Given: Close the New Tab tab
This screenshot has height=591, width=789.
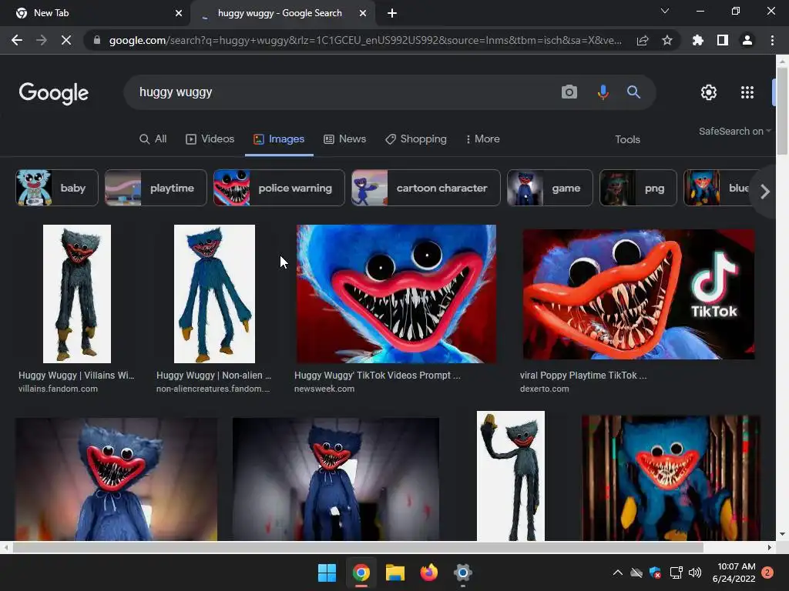Looking at the screenshot, I should tap(179, 13).
